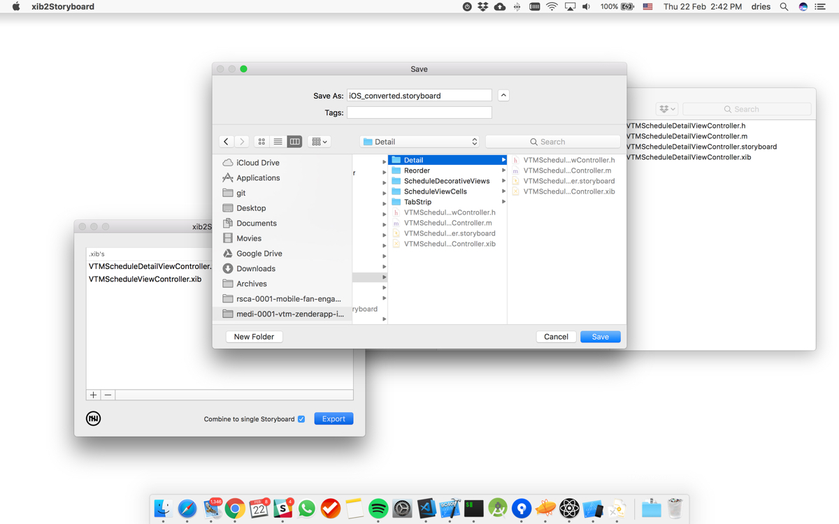
Task: Toggle Combine to single Storyboard checkbox
Action: coord(301,419)
